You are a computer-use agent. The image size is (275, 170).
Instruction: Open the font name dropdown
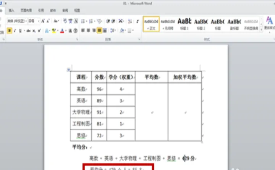(26, 21)
